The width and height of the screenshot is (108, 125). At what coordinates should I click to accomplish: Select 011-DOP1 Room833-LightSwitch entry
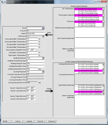pyautogui.click(x=88, y=85)
